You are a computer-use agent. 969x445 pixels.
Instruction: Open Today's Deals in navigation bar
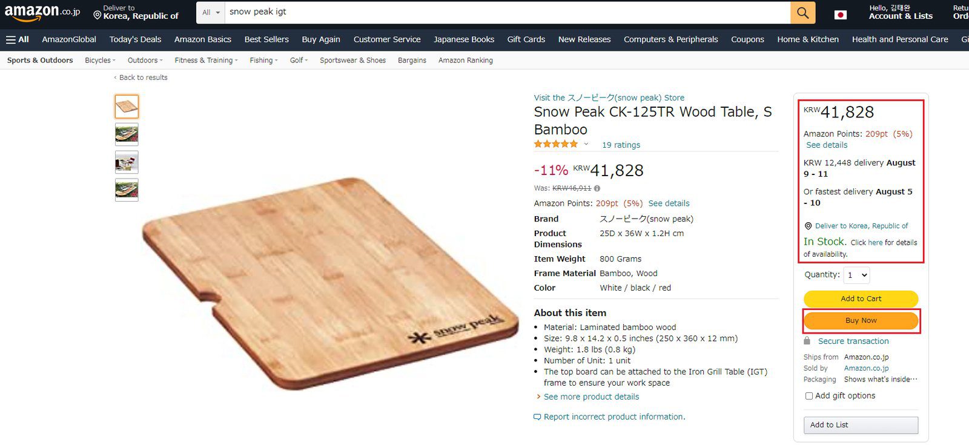point(135,39)
